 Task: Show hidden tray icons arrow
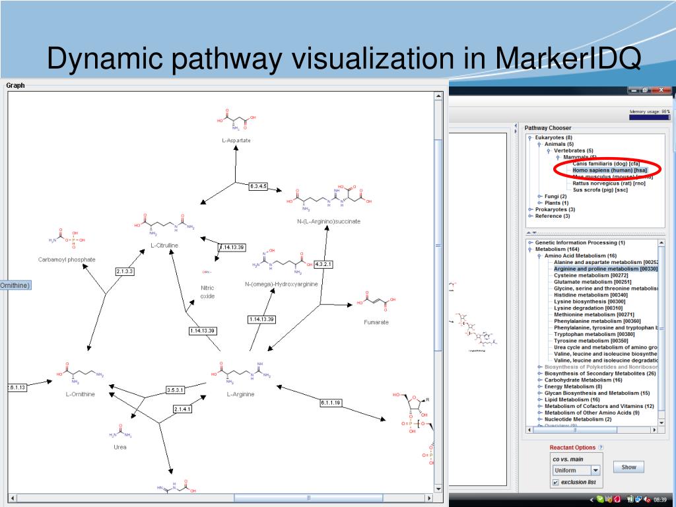591,500
